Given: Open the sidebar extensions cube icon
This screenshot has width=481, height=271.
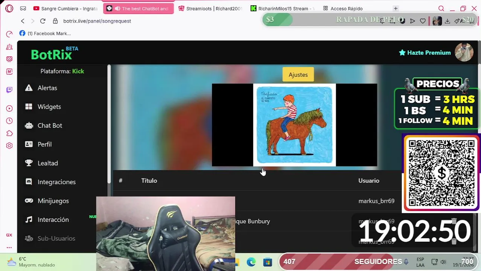Looking at the screenshot, I should coord(9,133).
